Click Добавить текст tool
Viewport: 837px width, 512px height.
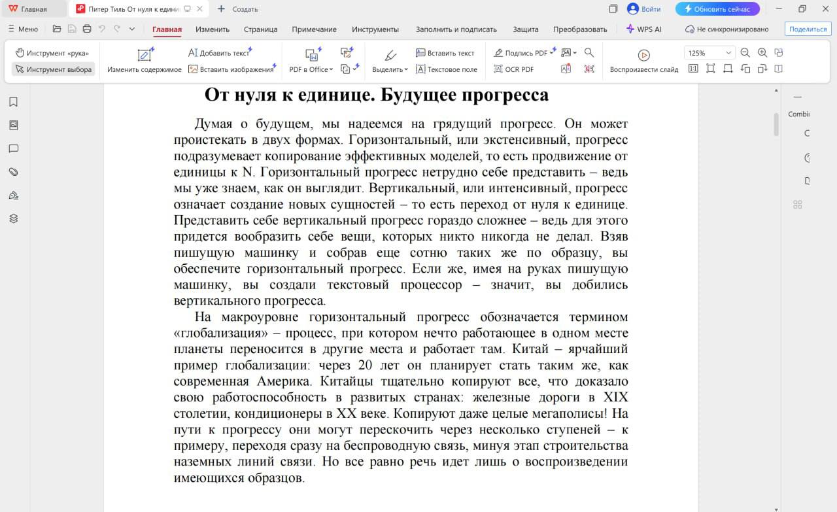pos(220,53)
